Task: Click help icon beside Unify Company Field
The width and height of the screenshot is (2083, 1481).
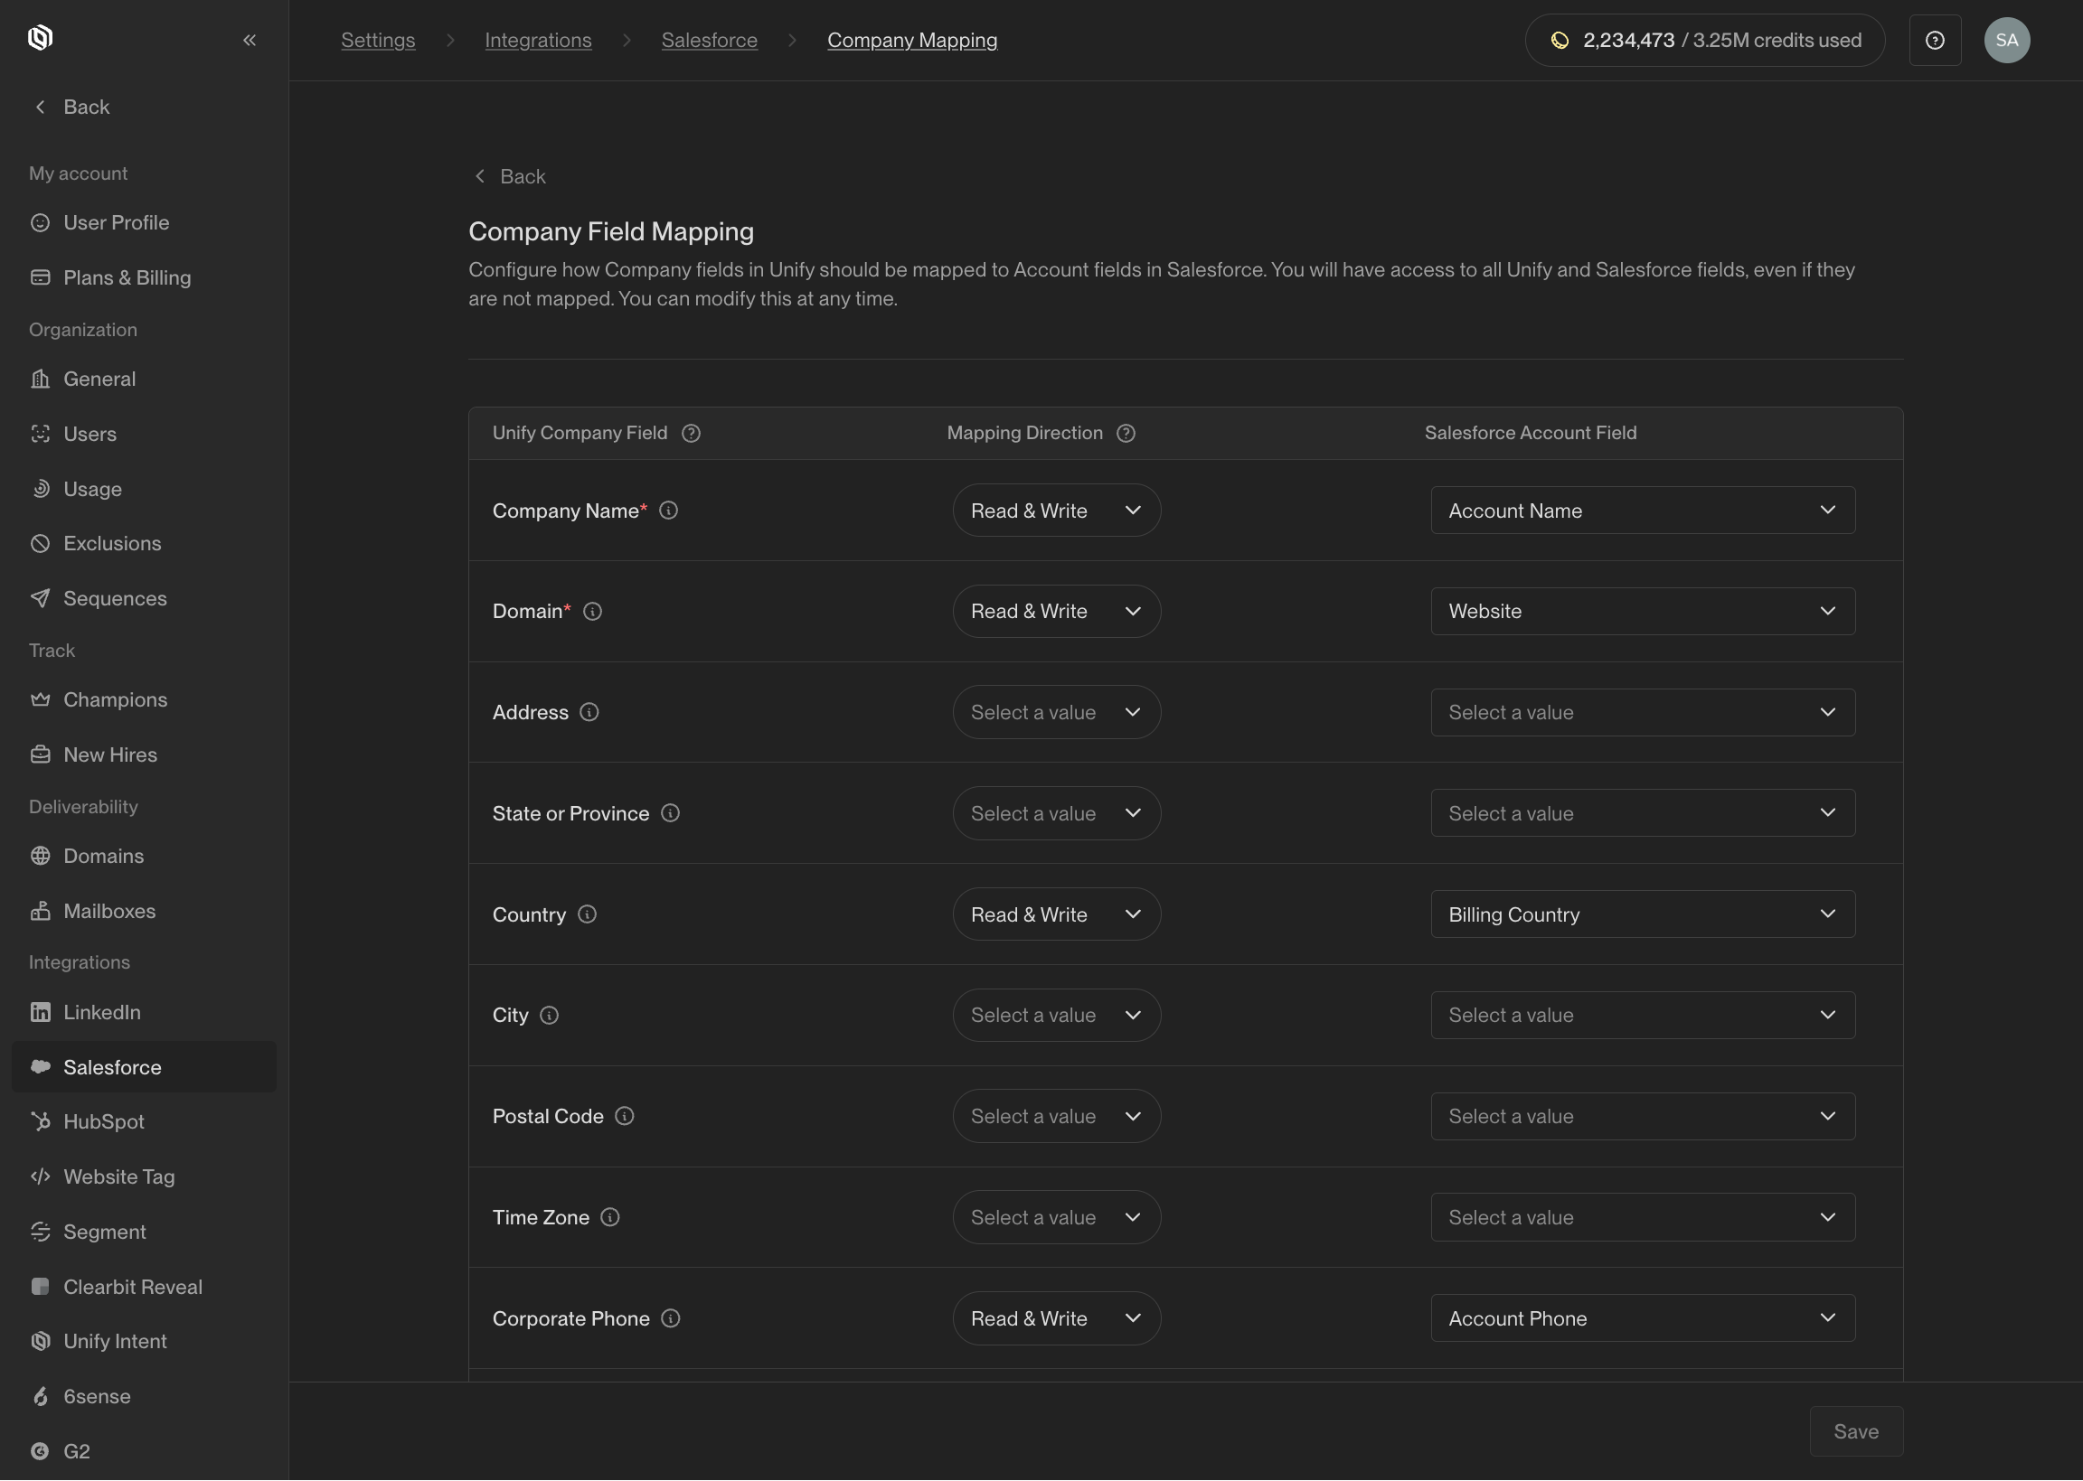Action: pyautogui.click(x=691, y=433)
